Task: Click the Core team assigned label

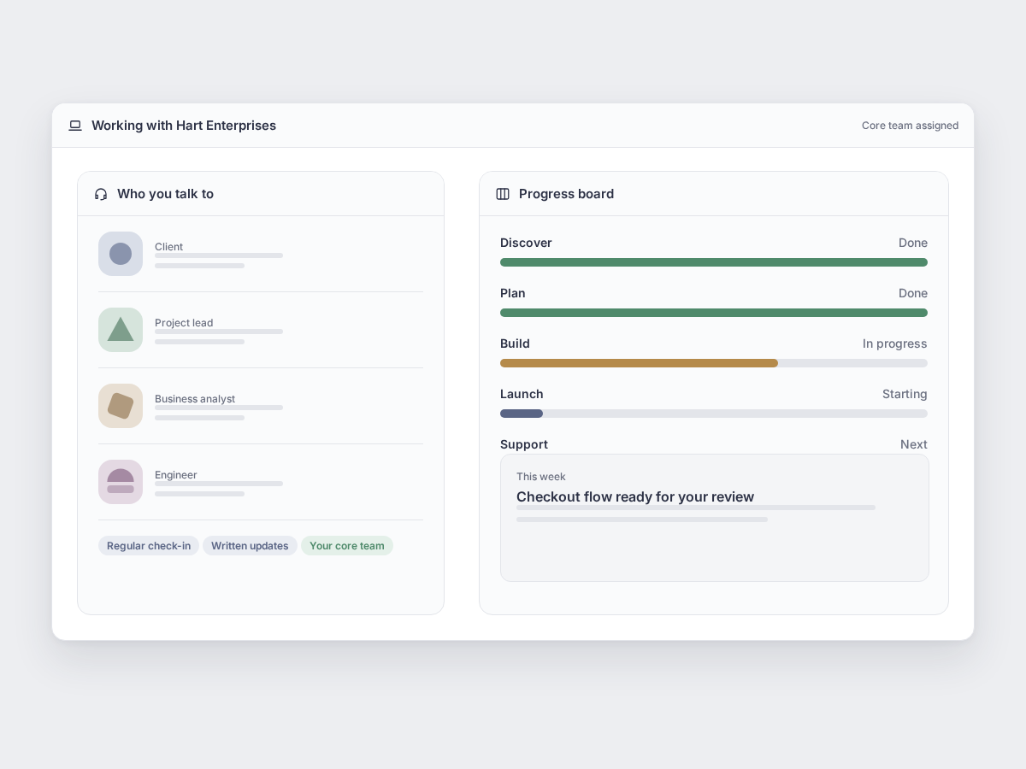Action: tap(910, 126)
